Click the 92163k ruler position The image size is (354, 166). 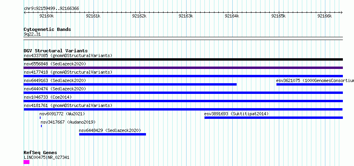tap(186, 16)
